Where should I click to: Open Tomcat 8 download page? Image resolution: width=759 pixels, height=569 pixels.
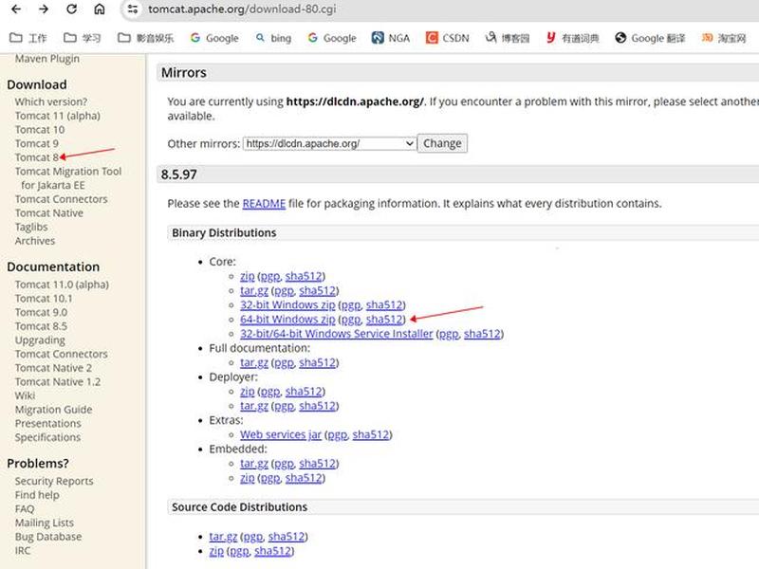[x=37, y=157]
